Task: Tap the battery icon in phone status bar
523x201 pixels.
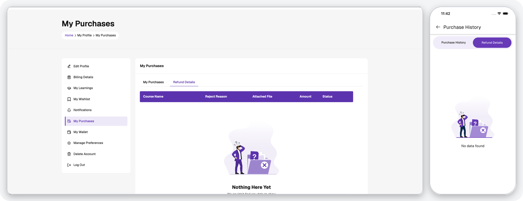Action: coord(506,13)
